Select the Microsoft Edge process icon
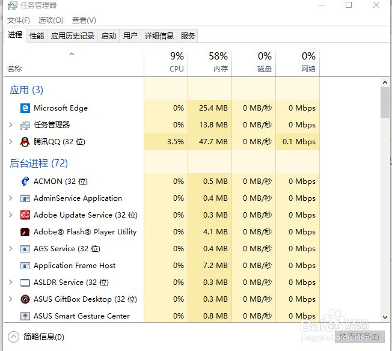 25,108
